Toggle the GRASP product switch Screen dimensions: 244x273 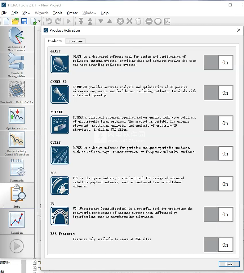218,63
